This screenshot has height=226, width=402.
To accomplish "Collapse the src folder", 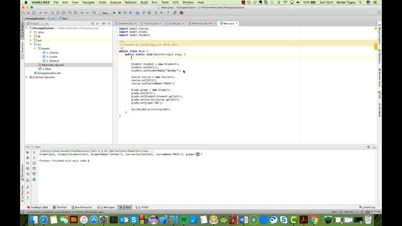I will click(31, 45).
